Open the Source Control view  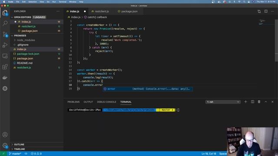coord(5,34)
